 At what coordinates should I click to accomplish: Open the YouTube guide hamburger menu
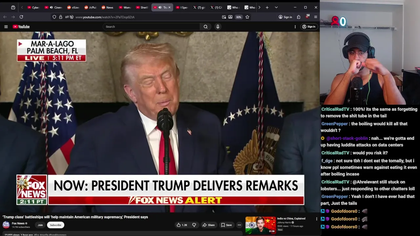pos(6,27)
